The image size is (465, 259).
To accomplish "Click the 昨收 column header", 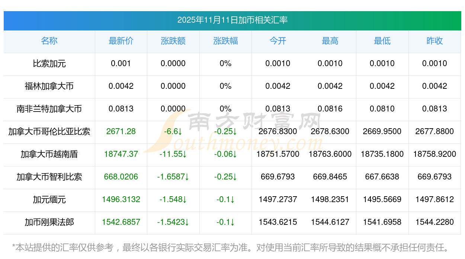I will [x=434, y=41].
